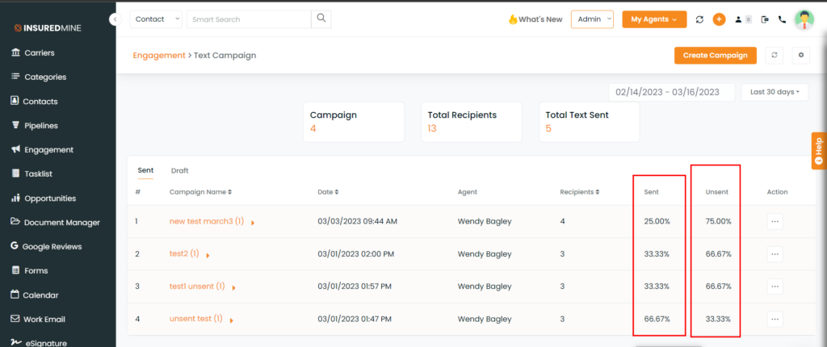Open Contacts in the sidebar
The height and width of the screenshot is (347, 827).
click(x=34, y=101)
